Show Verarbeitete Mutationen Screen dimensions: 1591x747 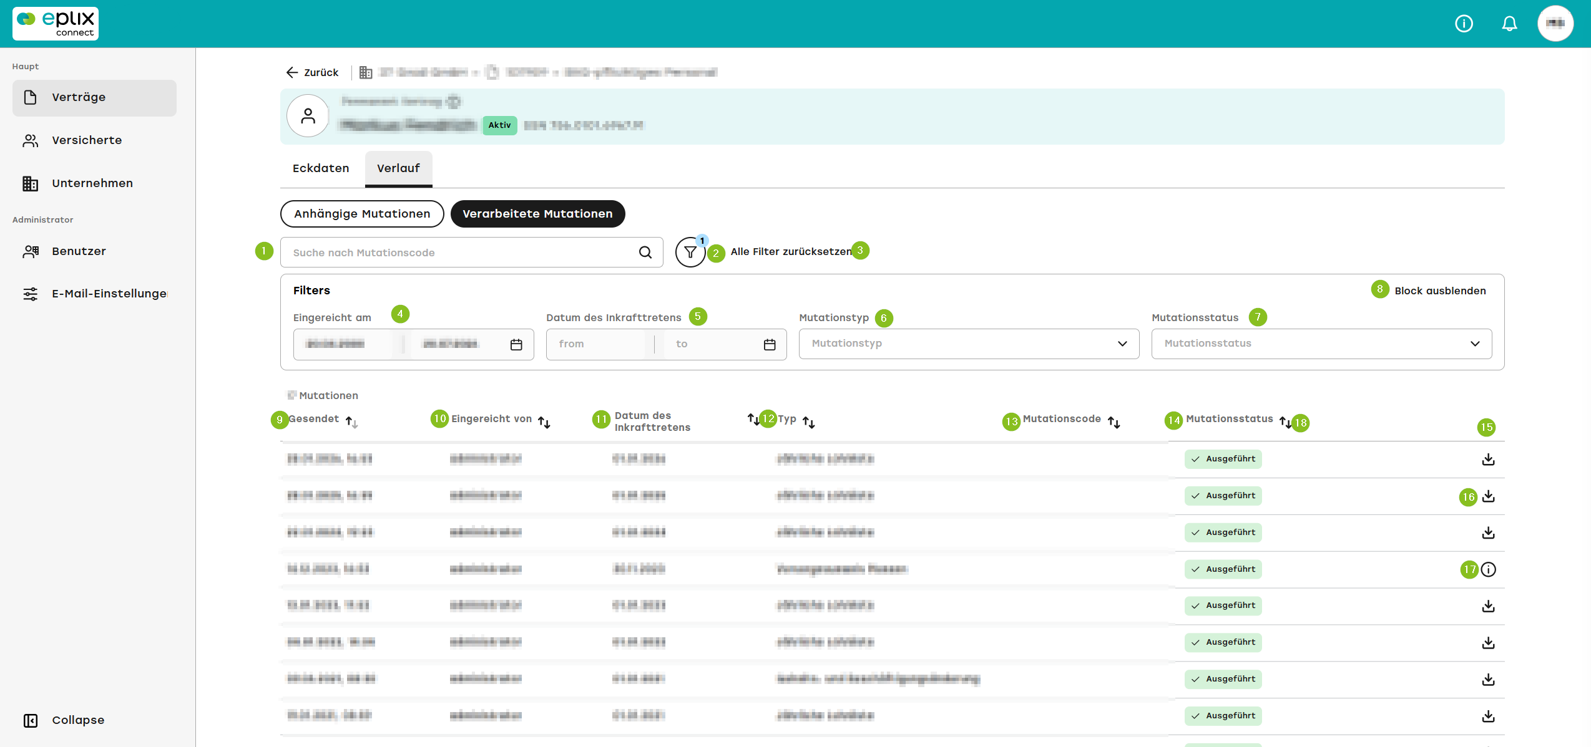[537, 214]
